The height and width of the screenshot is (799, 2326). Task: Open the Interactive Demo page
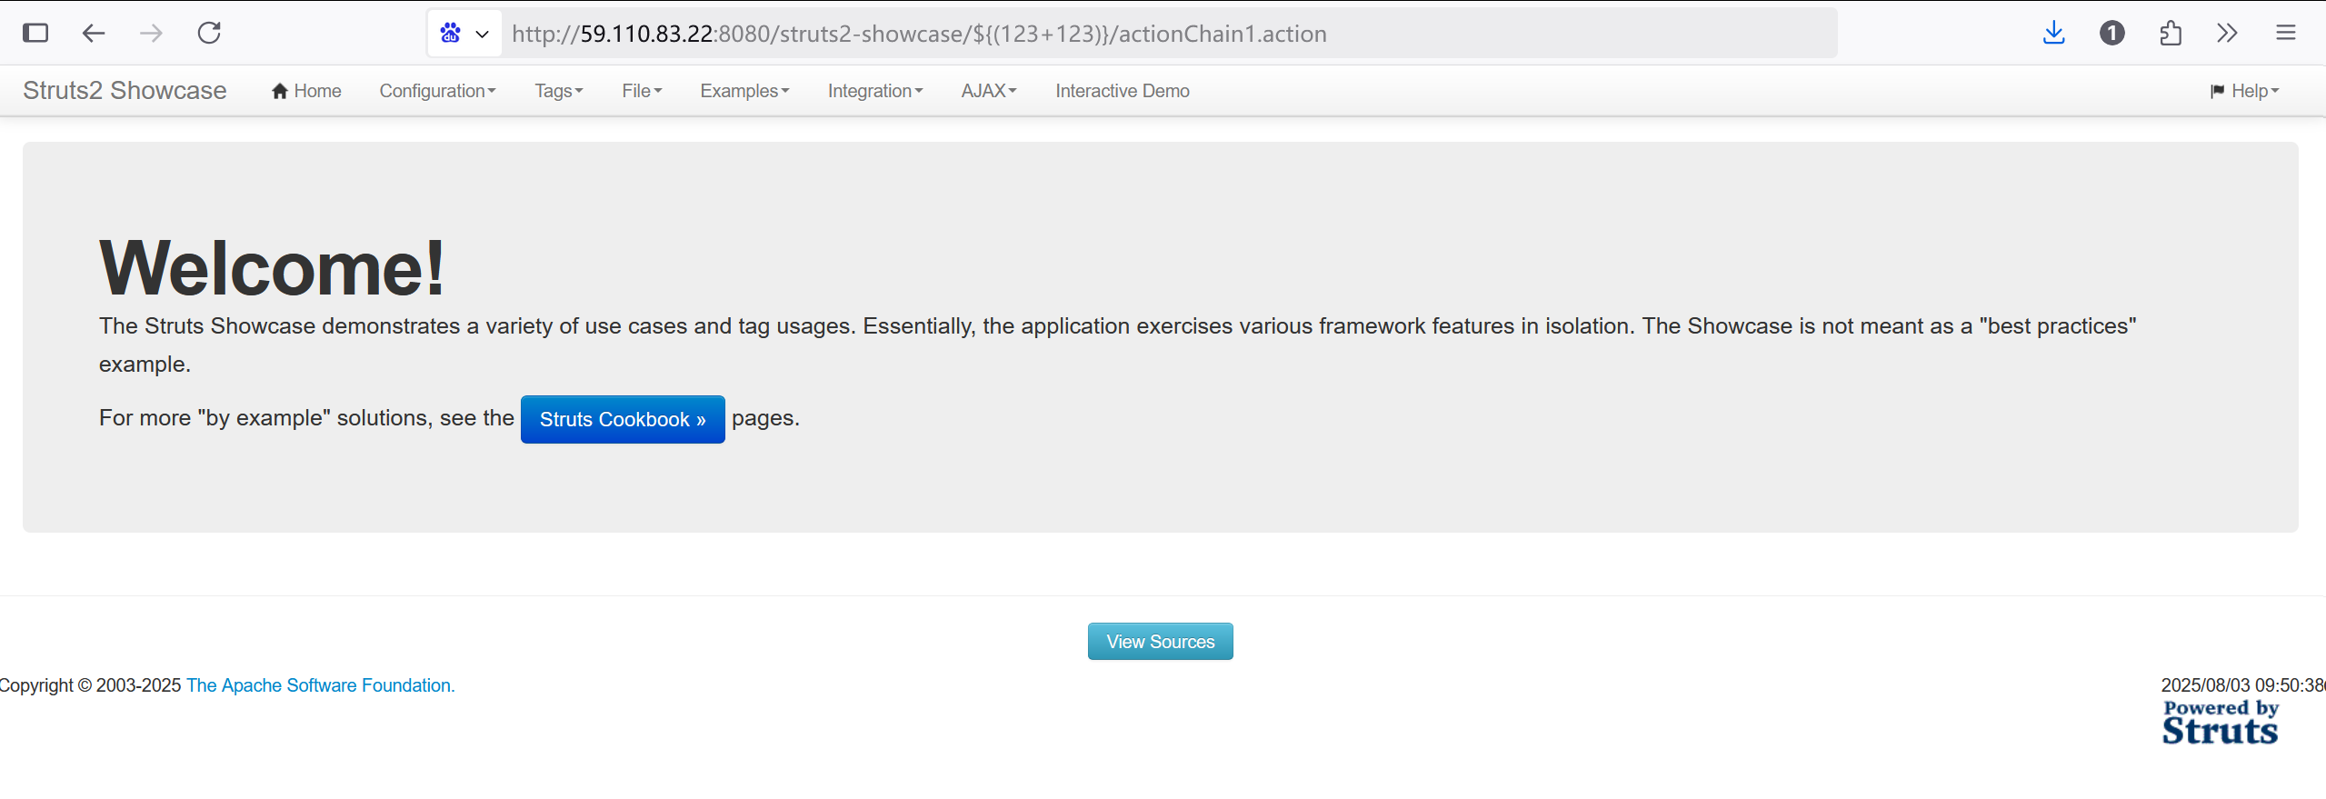click(x=1122, y=91)
